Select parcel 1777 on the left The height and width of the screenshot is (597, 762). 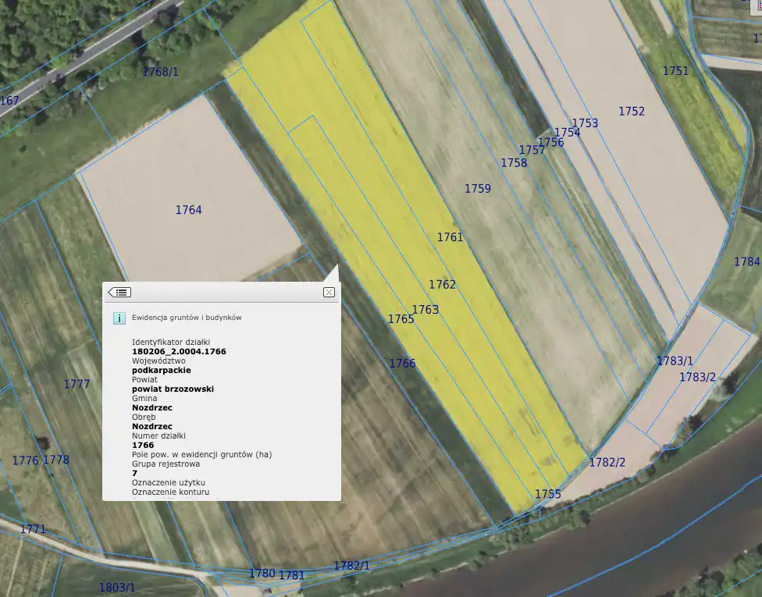coord(77,384)
